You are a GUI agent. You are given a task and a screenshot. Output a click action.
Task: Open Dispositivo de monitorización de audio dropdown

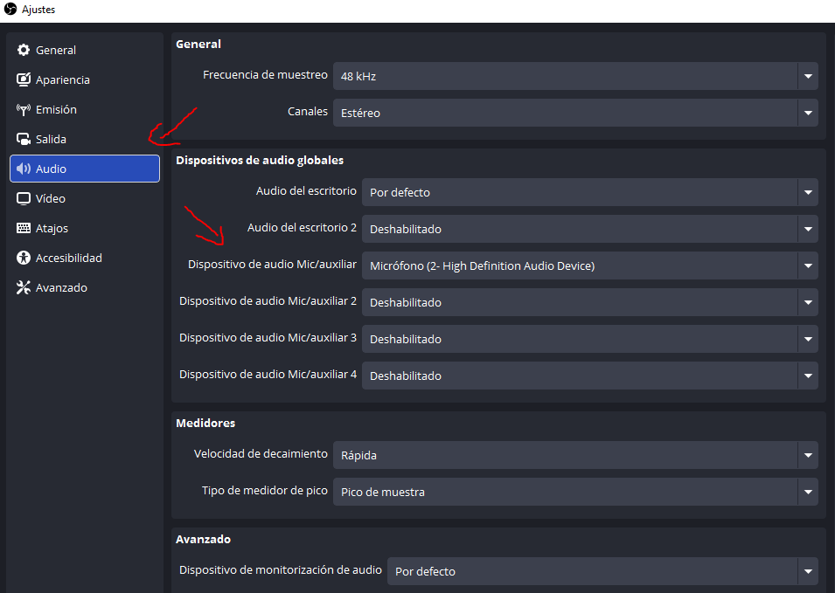602,571
